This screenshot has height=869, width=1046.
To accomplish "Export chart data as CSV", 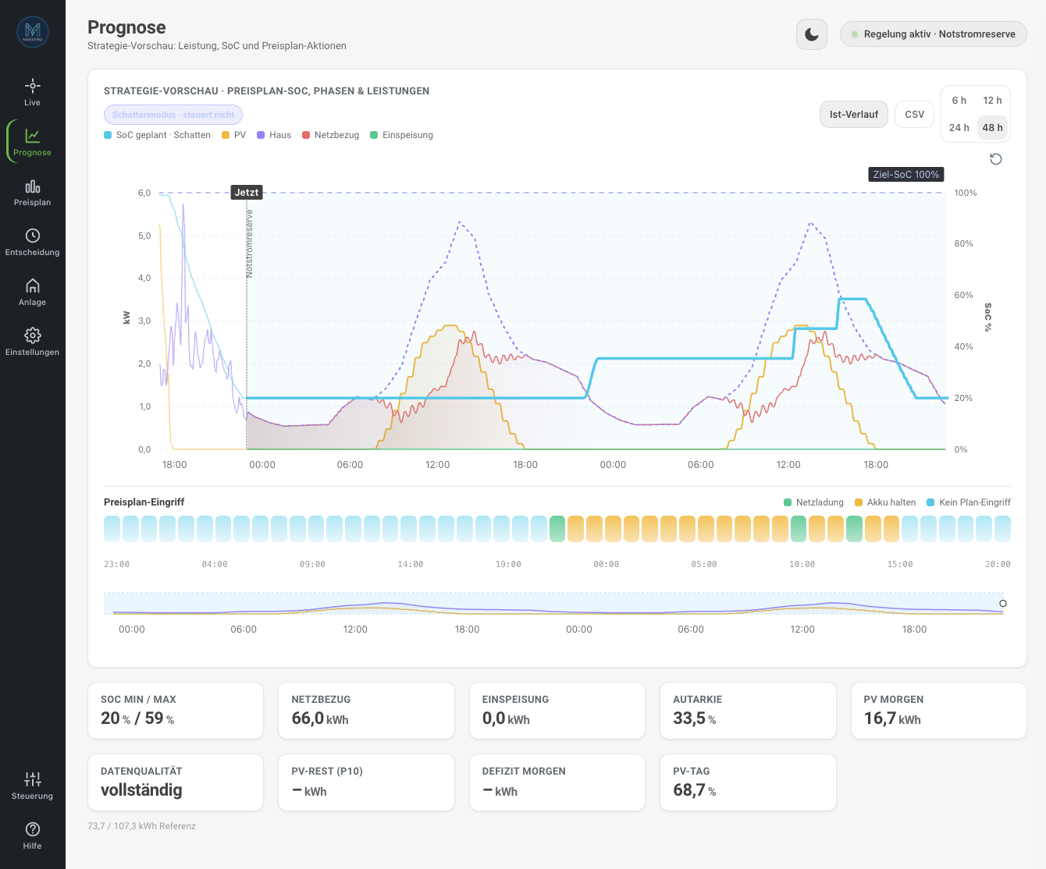I will click(914, 114).
